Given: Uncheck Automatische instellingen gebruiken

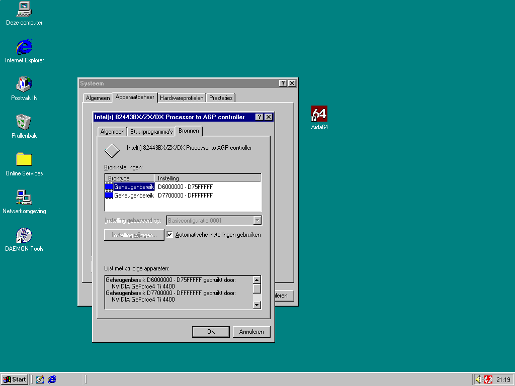Looking at the screenshot, I should click(170, 234).
